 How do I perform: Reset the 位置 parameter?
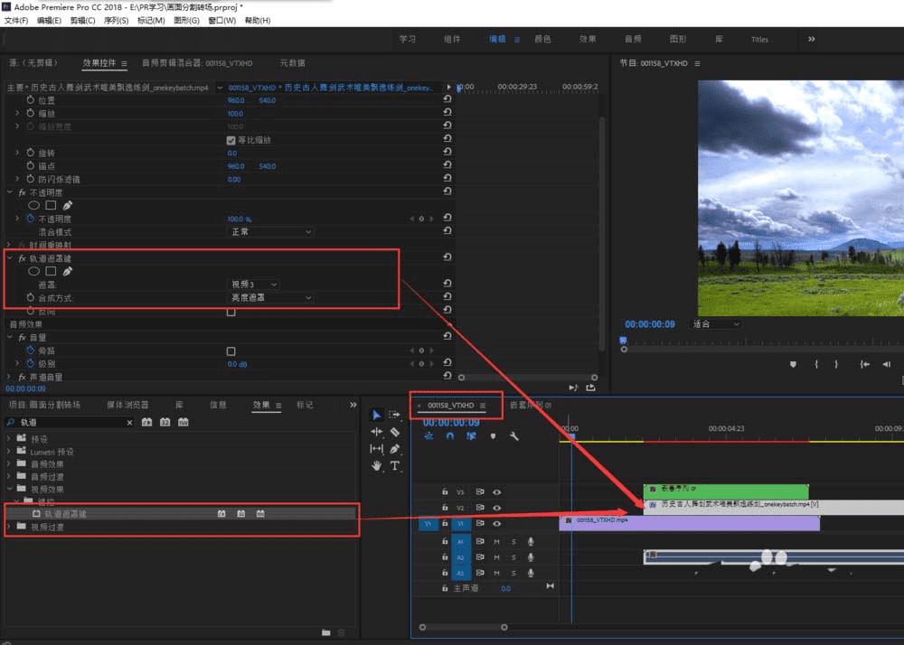447,100
